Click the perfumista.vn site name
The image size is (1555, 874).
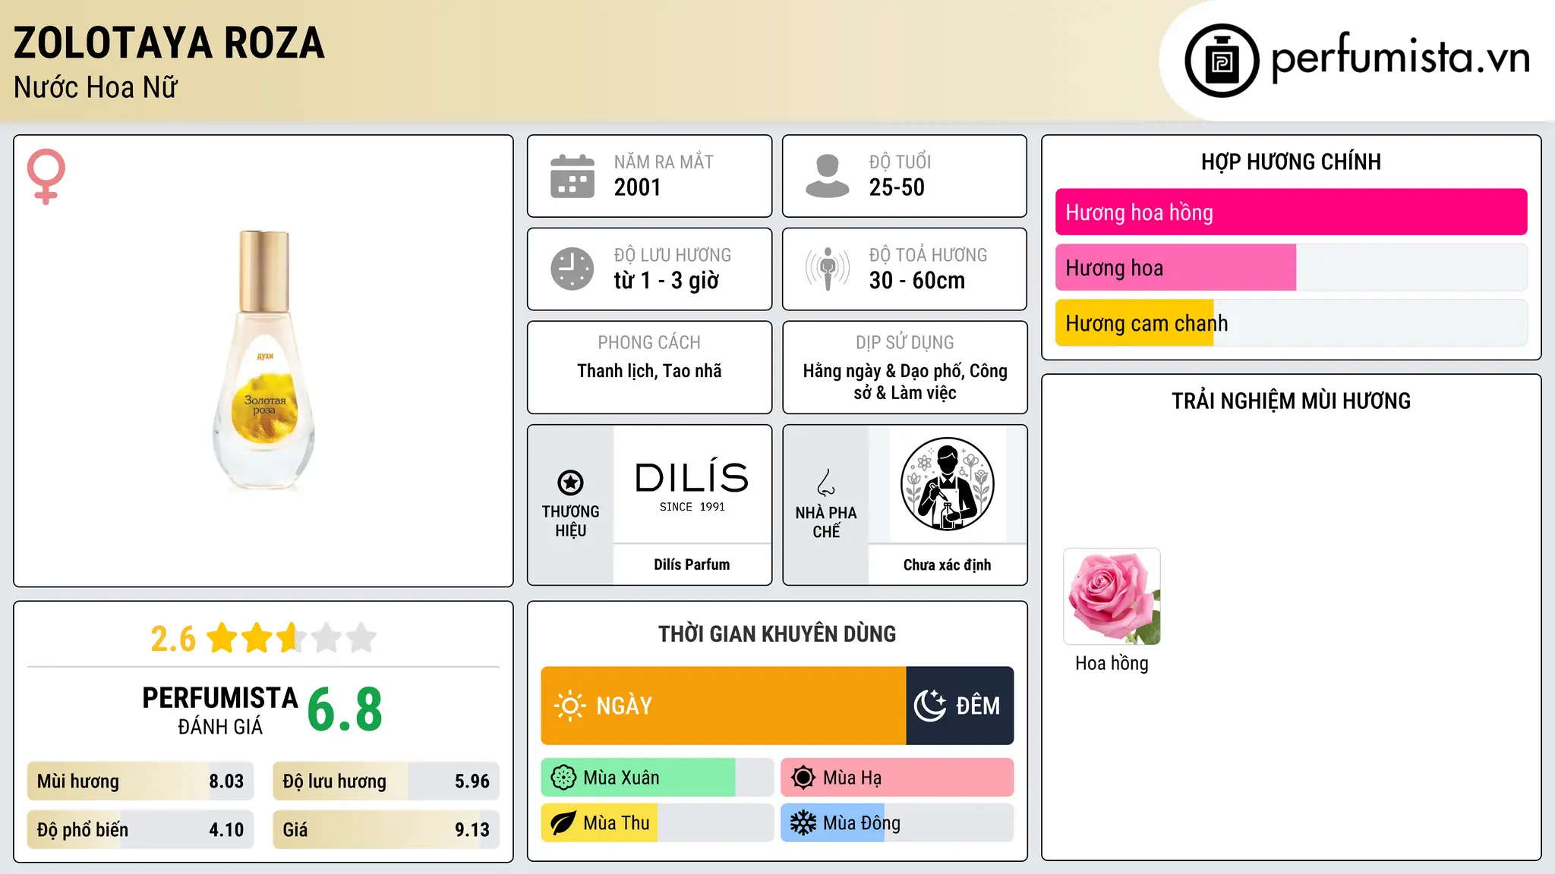pyautogui.click(x=1400, y=58)
